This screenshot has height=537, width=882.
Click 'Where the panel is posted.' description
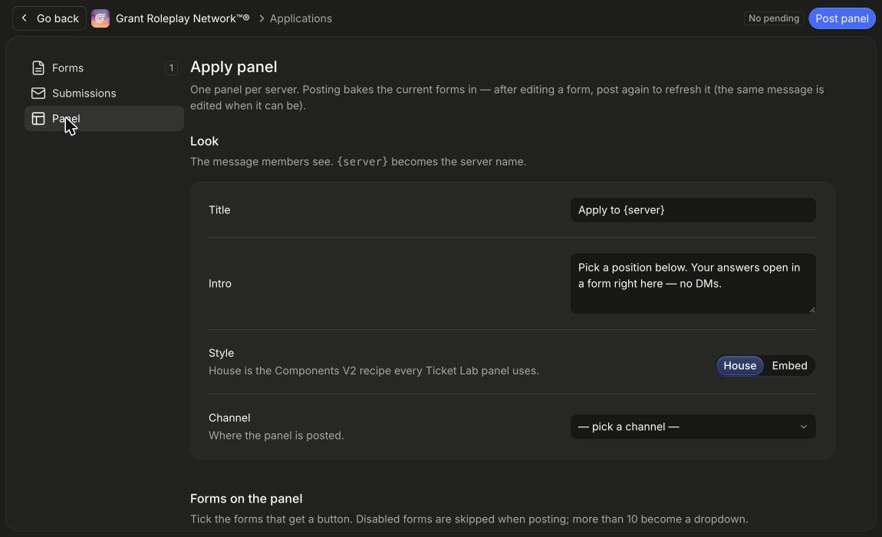tap(276, 436)
